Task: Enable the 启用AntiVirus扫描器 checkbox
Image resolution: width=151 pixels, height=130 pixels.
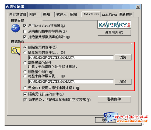Action: click(25, 26)
